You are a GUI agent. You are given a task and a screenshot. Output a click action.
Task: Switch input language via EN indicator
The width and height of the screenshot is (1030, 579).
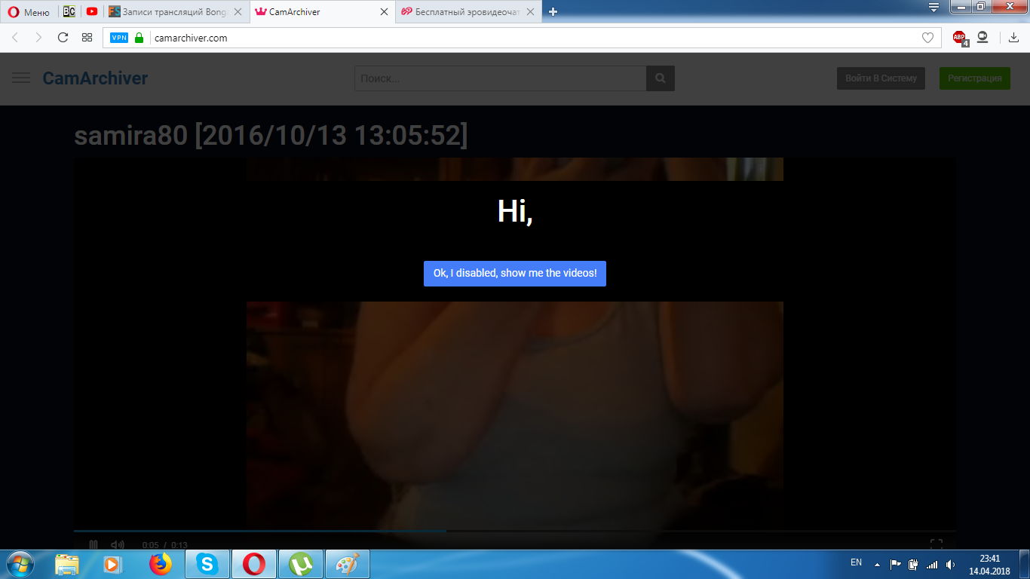pyautogui.click(x=856, y=562)
